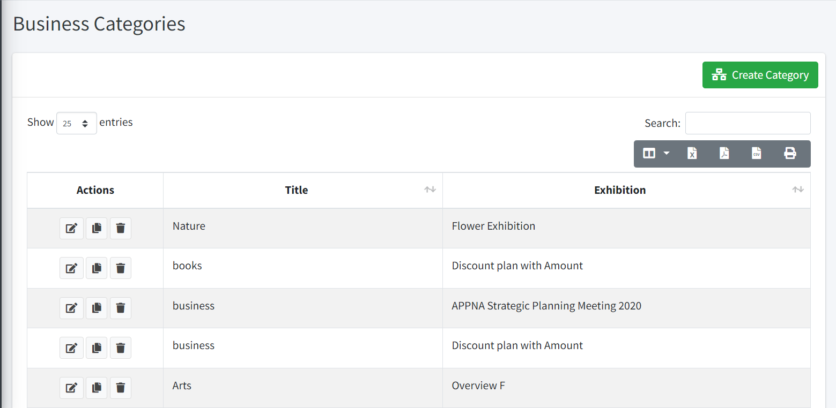Open the Show entries dropdown
This screenshot has width=836, height=408.
coord(76,123)
